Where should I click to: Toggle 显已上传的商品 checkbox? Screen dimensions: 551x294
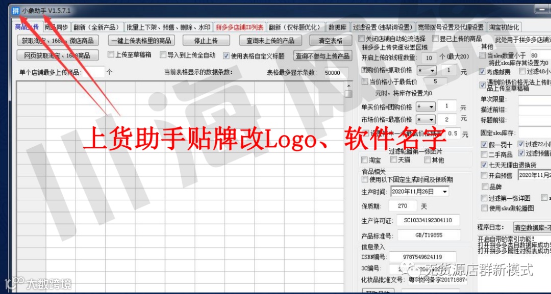[436, 38]
